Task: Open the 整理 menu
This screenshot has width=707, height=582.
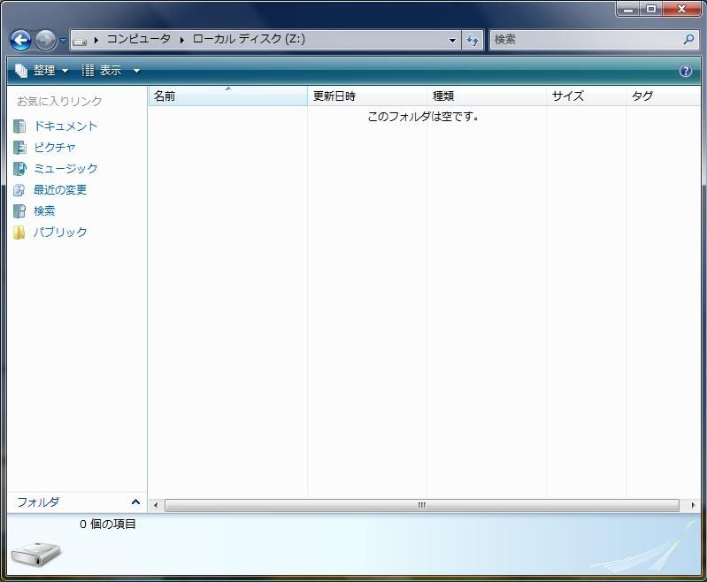Action: point(42,71)
